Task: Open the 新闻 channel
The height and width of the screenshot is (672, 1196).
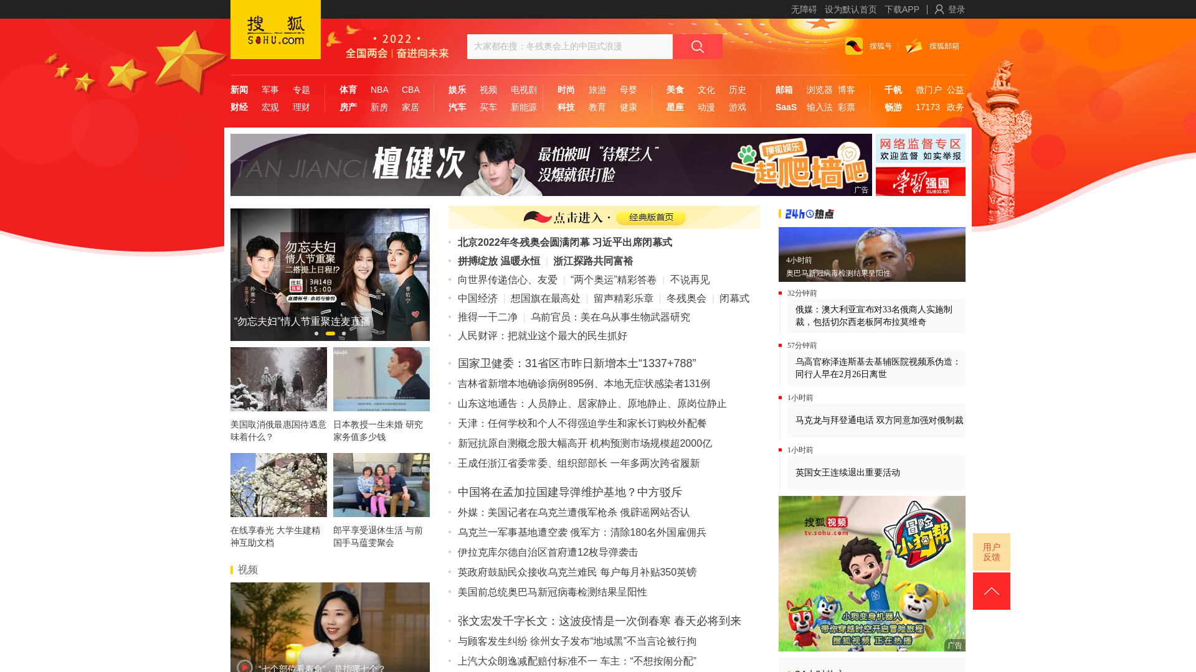Action: (239, 90)
